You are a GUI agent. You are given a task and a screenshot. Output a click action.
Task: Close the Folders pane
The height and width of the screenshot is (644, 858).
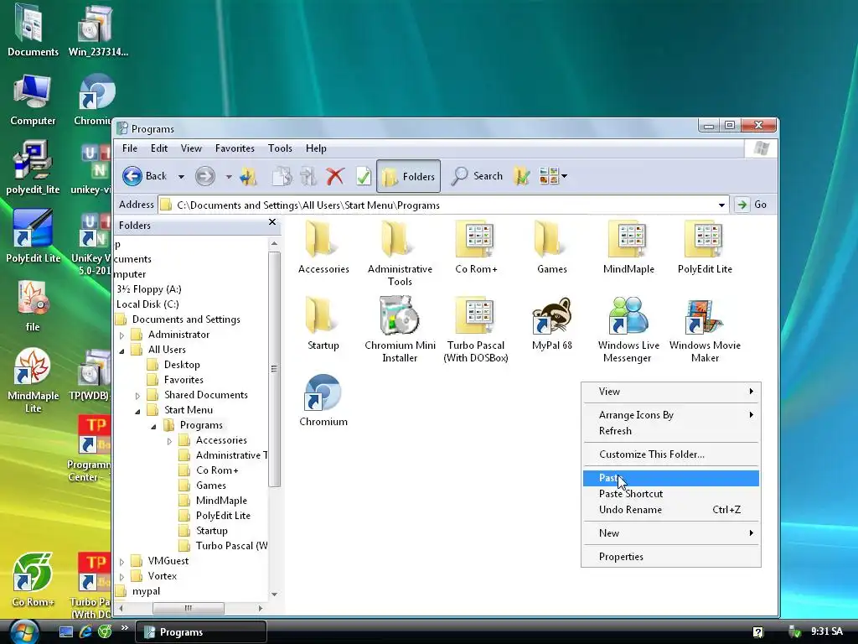click(272, 222)
